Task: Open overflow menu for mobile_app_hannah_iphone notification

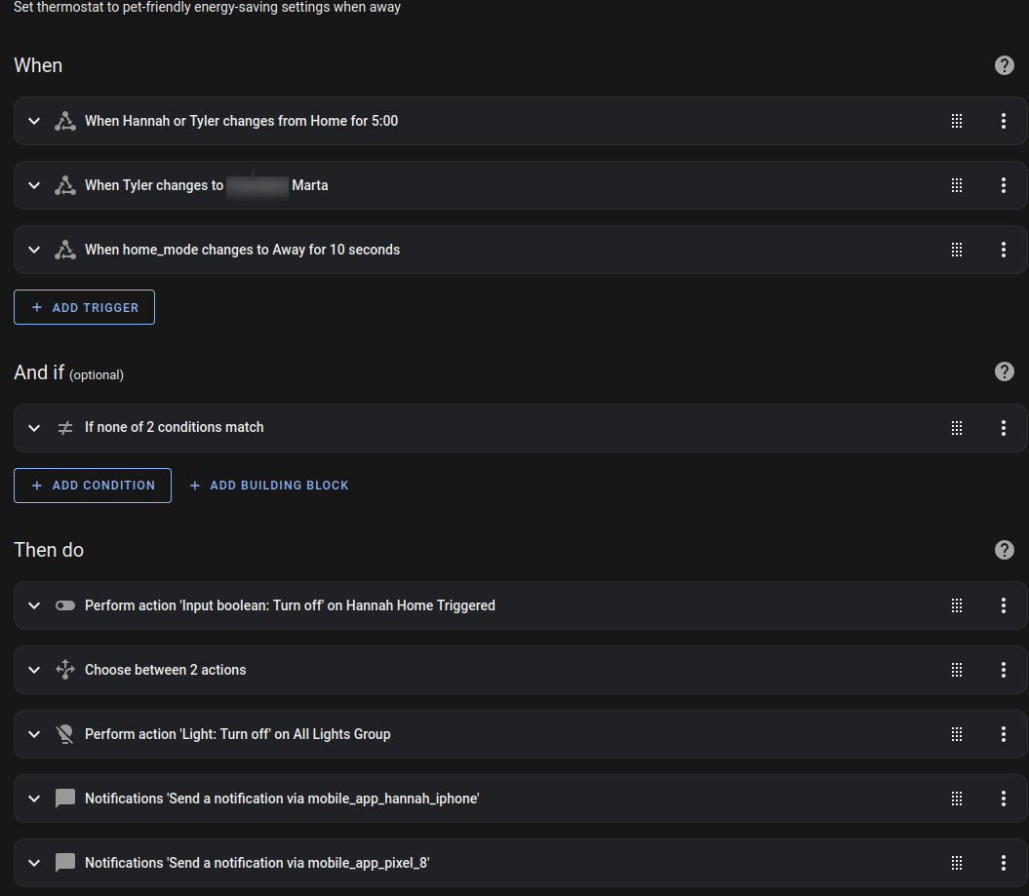Action: [x=1004, y=799]
